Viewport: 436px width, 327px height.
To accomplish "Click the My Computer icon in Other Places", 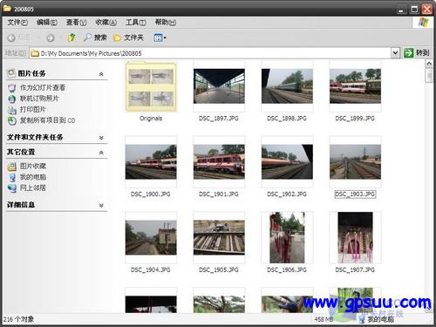I will (x=12, y=177).
